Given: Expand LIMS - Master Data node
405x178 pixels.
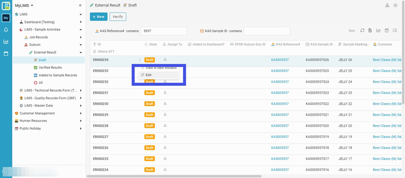Looking at the screenshot, I should (x=81, y=105).
